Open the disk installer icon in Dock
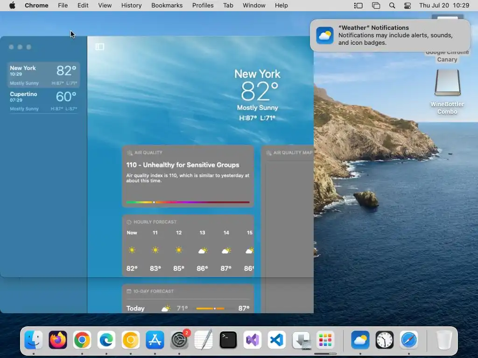The image size is (478, 358). (x=301, y=340)
